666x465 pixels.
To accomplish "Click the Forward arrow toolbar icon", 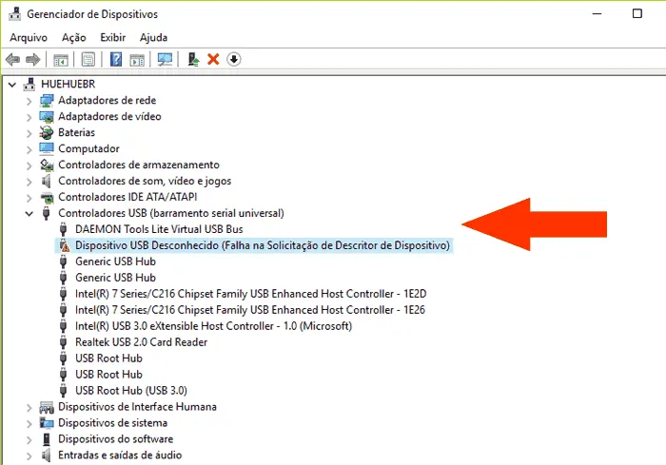I will [33, 60].
